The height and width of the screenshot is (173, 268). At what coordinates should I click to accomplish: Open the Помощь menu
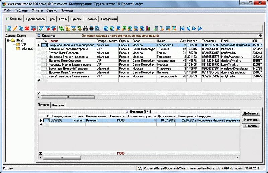tap(67, 10)
